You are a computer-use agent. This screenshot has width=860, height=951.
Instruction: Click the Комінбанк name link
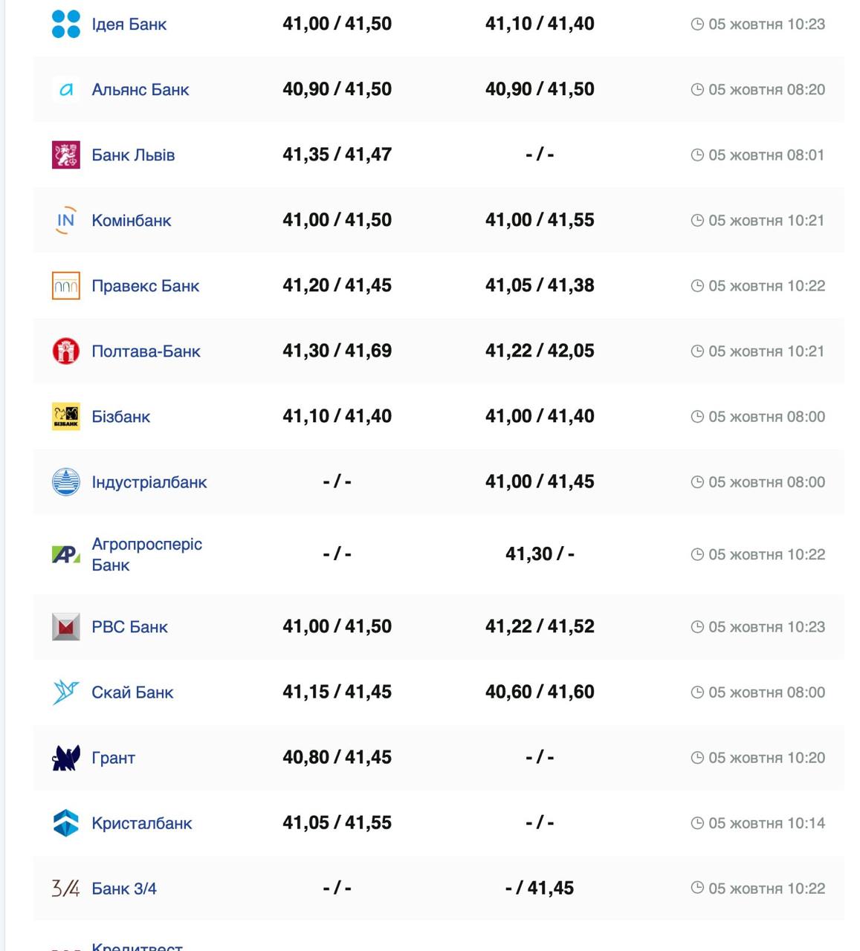coord(131,221)
